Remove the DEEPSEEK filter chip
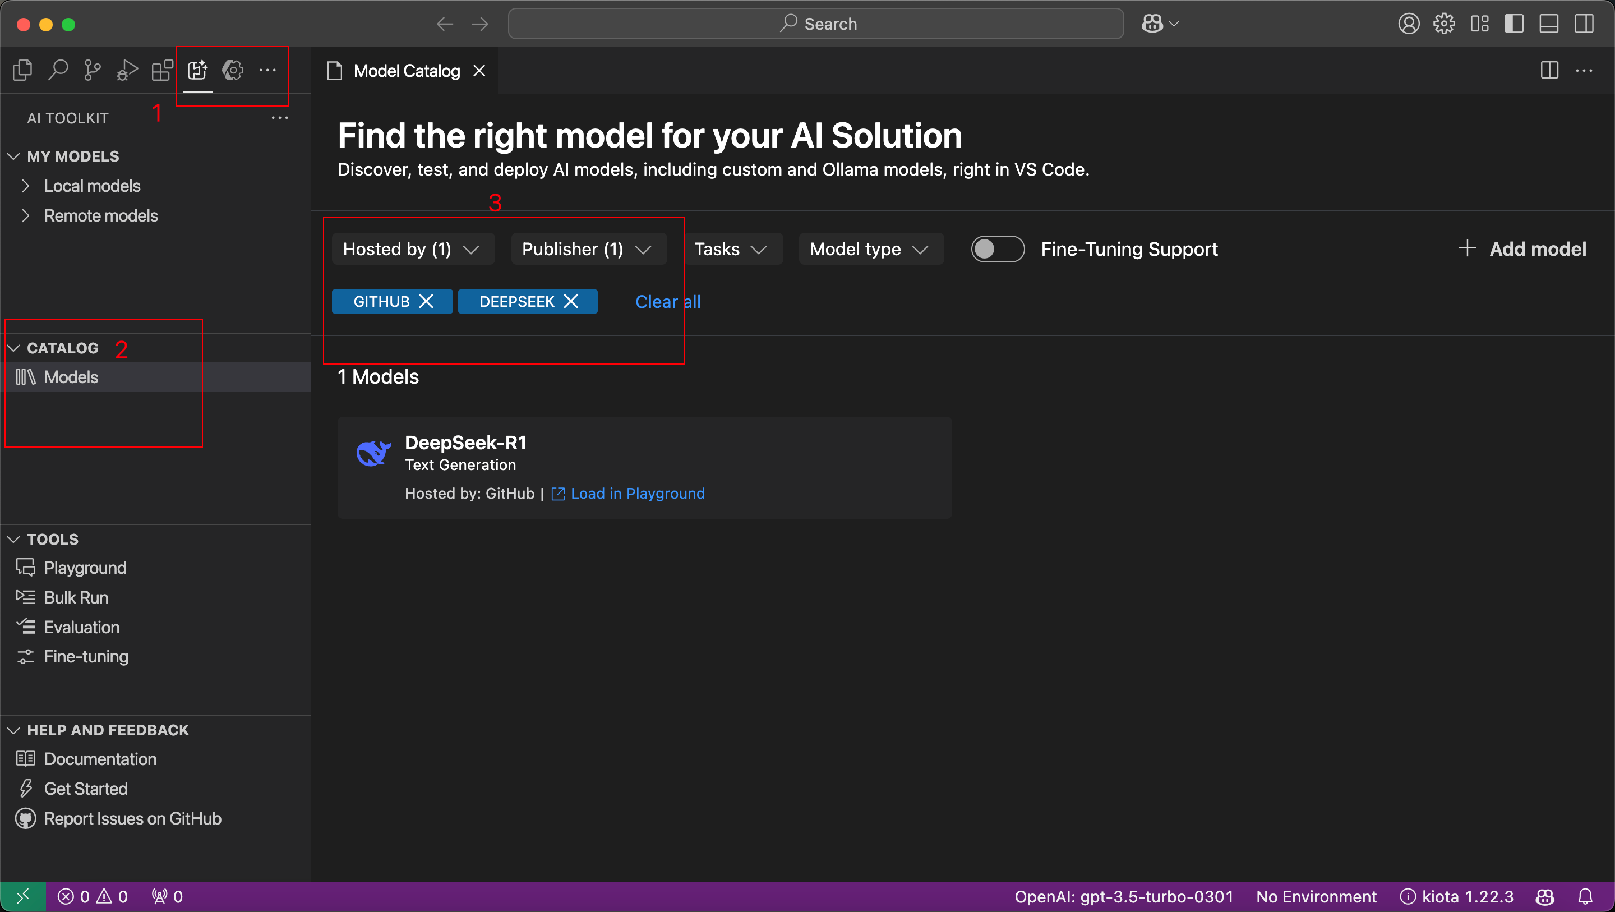Image resolution: width=1615 pixels, height=912 pixels. tap(570, 302)
